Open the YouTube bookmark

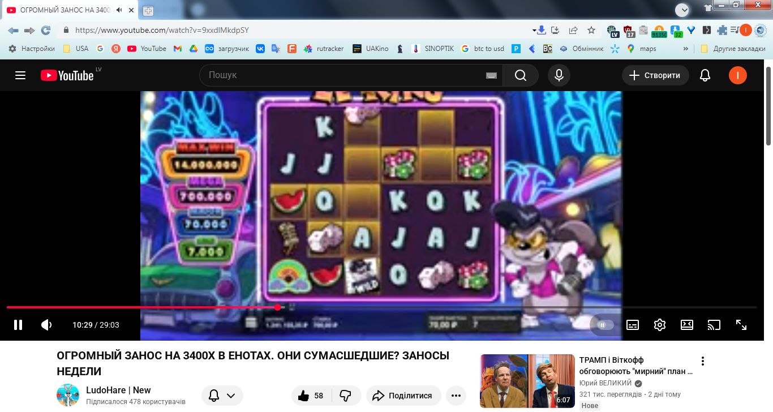[x=147, y=49]
